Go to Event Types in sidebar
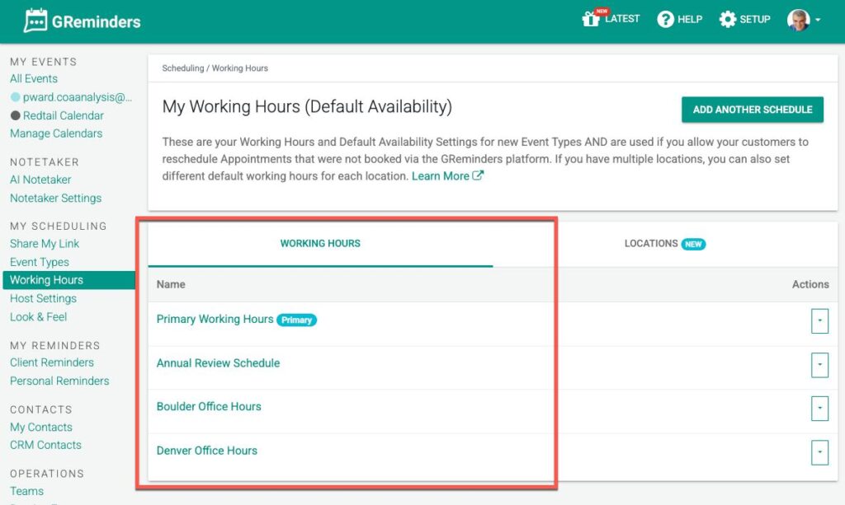This screenshot has height=505, width=845. pos(39,262)
